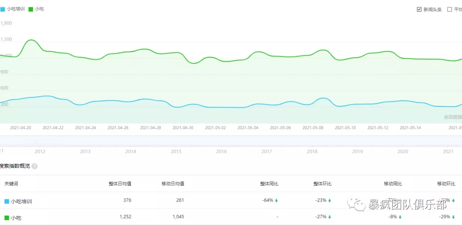Click the 2021-04-30 date label on the x-axis
This screenshot has height=225, width=462.
point(183,128)
